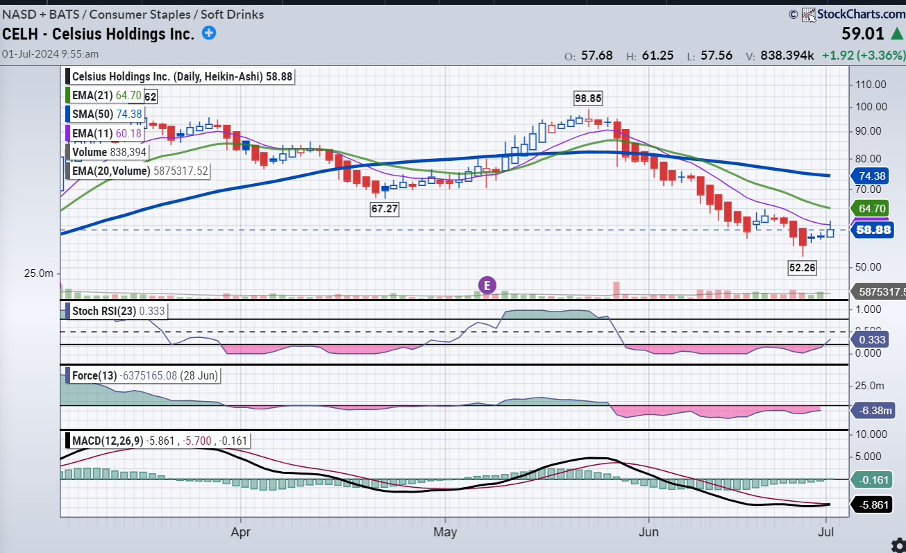Click the 'Jul' date axis label

point(826,533)
